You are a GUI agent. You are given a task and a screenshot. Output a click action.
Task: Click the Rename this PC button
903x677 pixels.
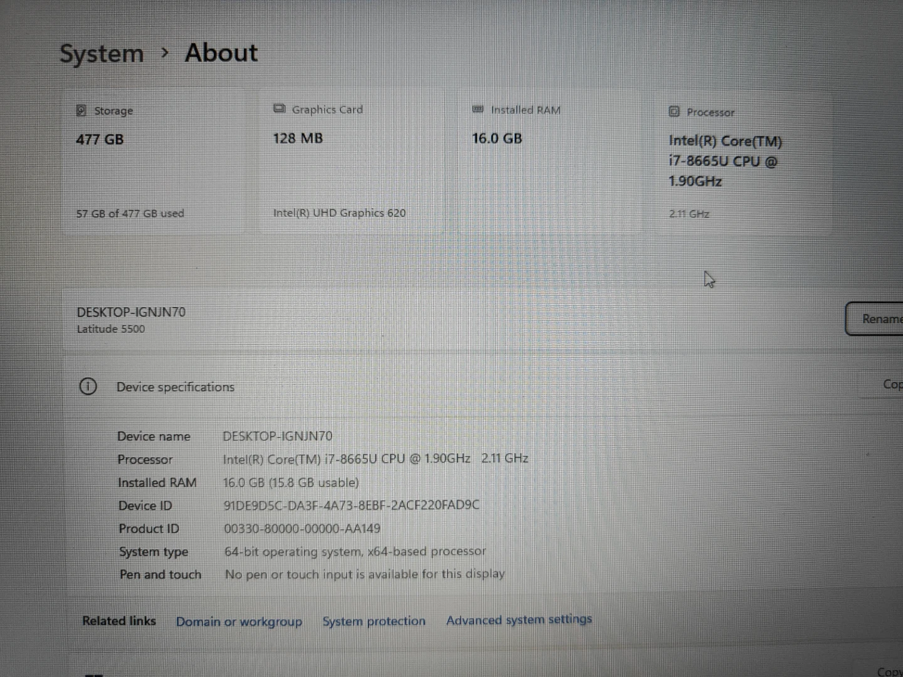coord(874,318)
